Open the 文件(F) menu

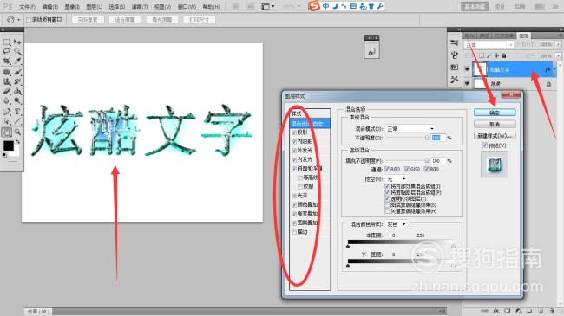[x=28, y=6]
